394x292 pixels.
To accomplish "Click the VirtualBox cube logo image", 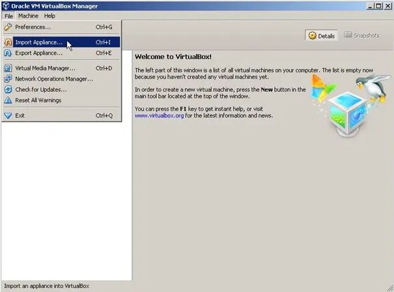I will point(348,113).
